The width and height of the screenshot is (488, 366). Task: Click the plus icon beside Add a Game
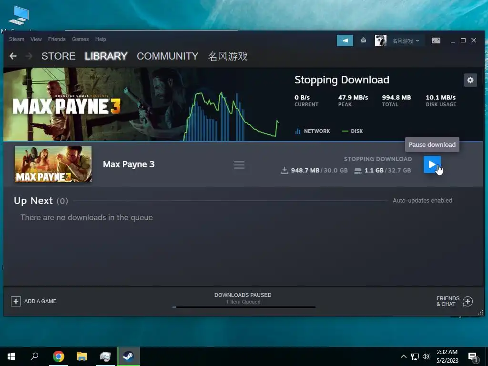(x=16, y=301)
